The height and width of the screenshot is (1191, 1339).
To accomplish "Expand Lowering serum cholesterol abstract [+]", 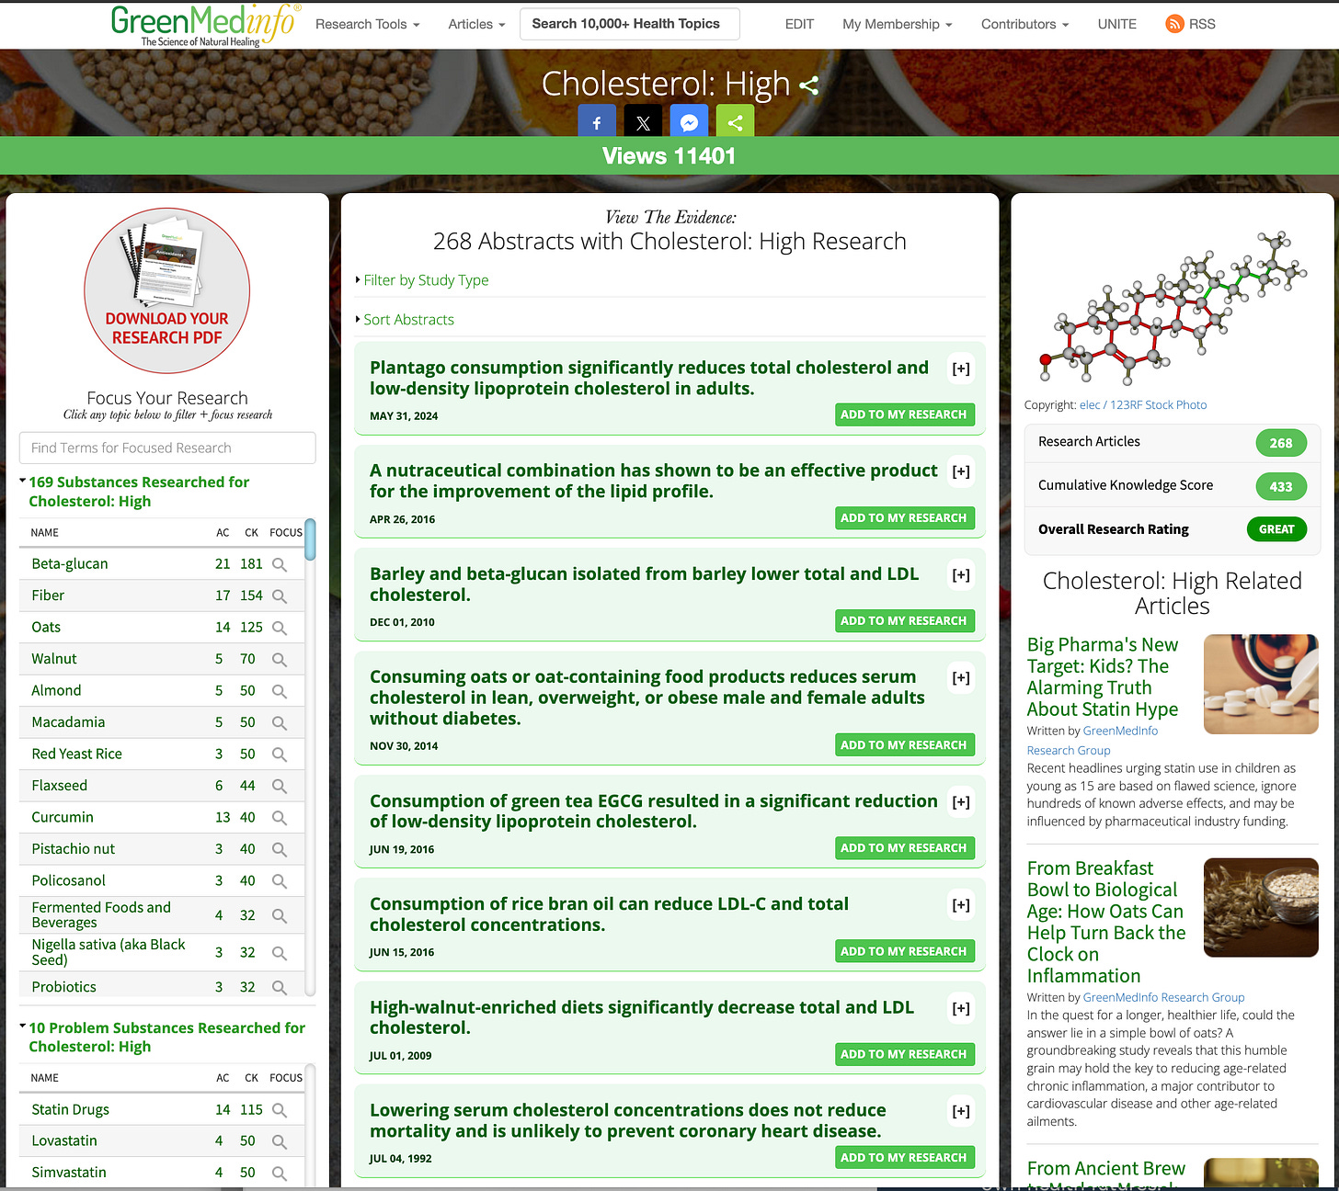I will 961,1111.
